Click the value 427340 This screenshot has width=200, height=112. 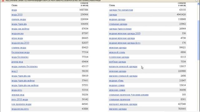182,104
